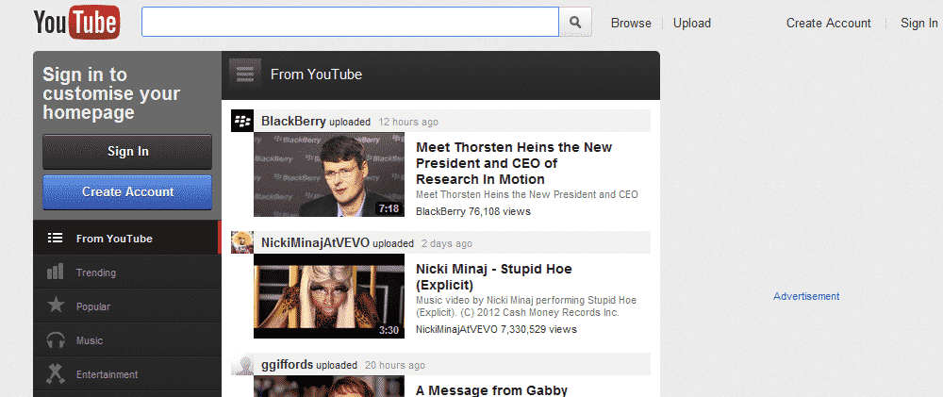Image resolution: width=943 pixels, height=397 pixels.
Task: Select the Trending bar chart icon
Action: point(56,273)
